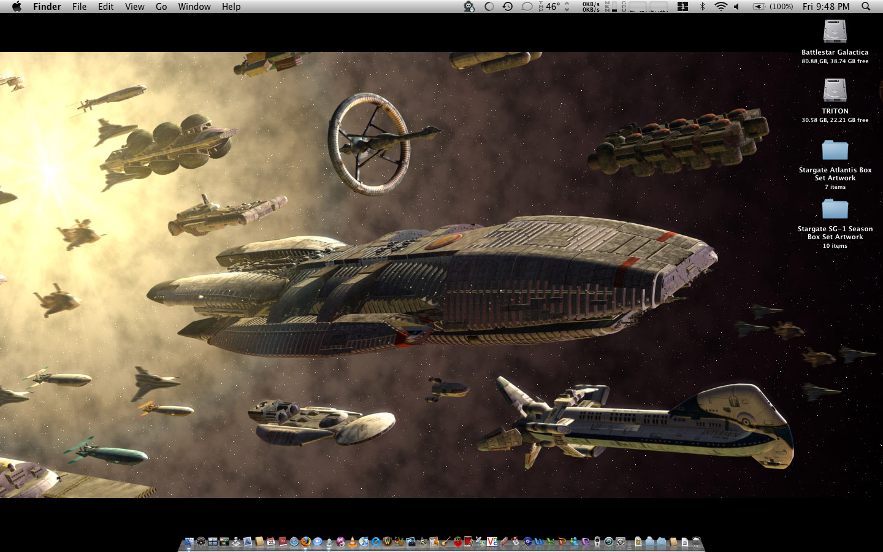883x552 pixels.
Task: Open the volume control in menu bar
Action: (x=736, y=7)
